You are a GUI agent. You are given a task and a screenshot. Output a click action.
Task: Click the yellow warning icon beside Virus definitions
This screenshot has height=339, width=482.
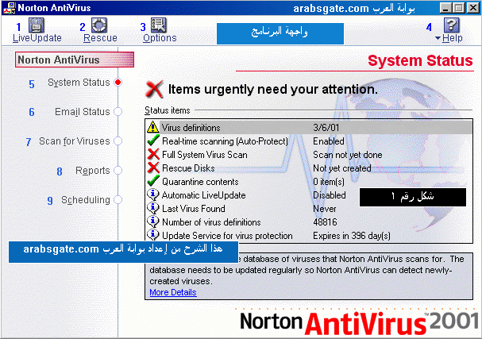(152, 127)
